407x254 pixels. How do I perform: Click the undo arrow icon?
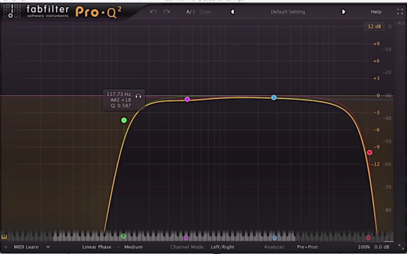[x=153, y=11]
